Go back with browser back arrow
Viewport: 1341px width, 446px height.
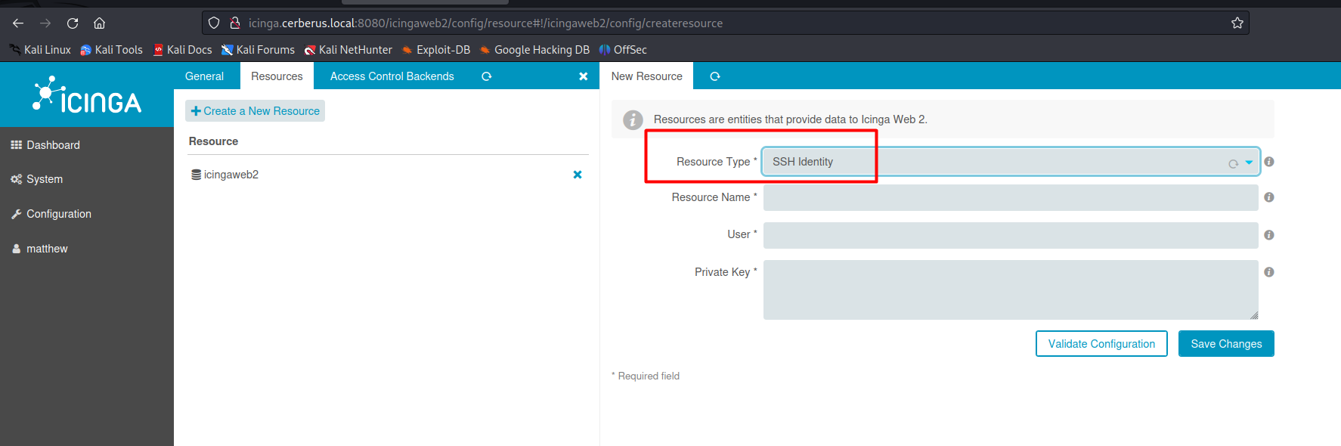tap(18, 23)
